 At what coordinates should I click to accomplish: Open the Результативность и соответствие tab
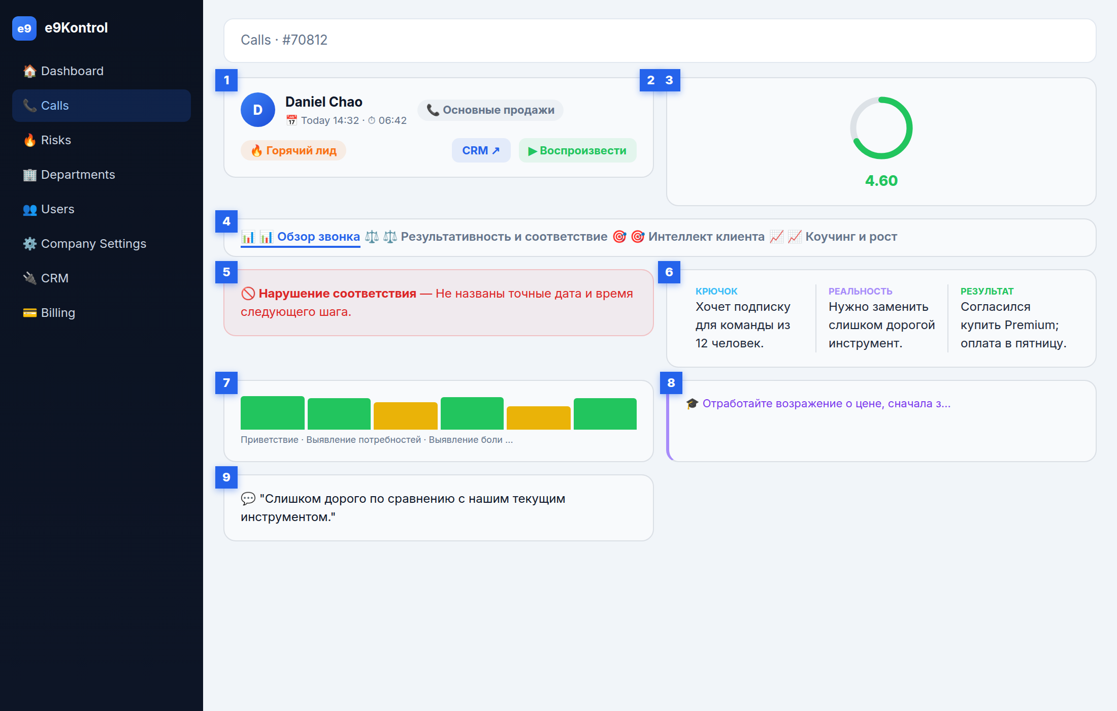pos(486,237)
